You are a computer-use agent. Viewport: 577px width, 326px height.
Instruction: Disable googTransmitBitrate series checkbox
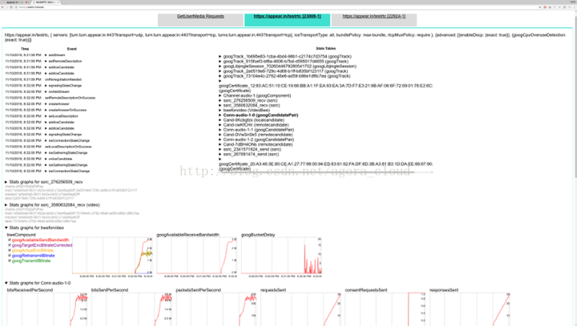9,260
